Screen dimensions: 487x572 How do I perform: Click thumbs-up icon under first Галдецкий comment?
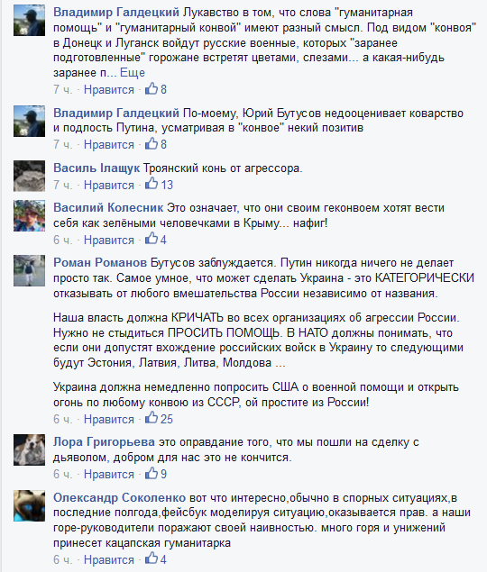[152, 88]
